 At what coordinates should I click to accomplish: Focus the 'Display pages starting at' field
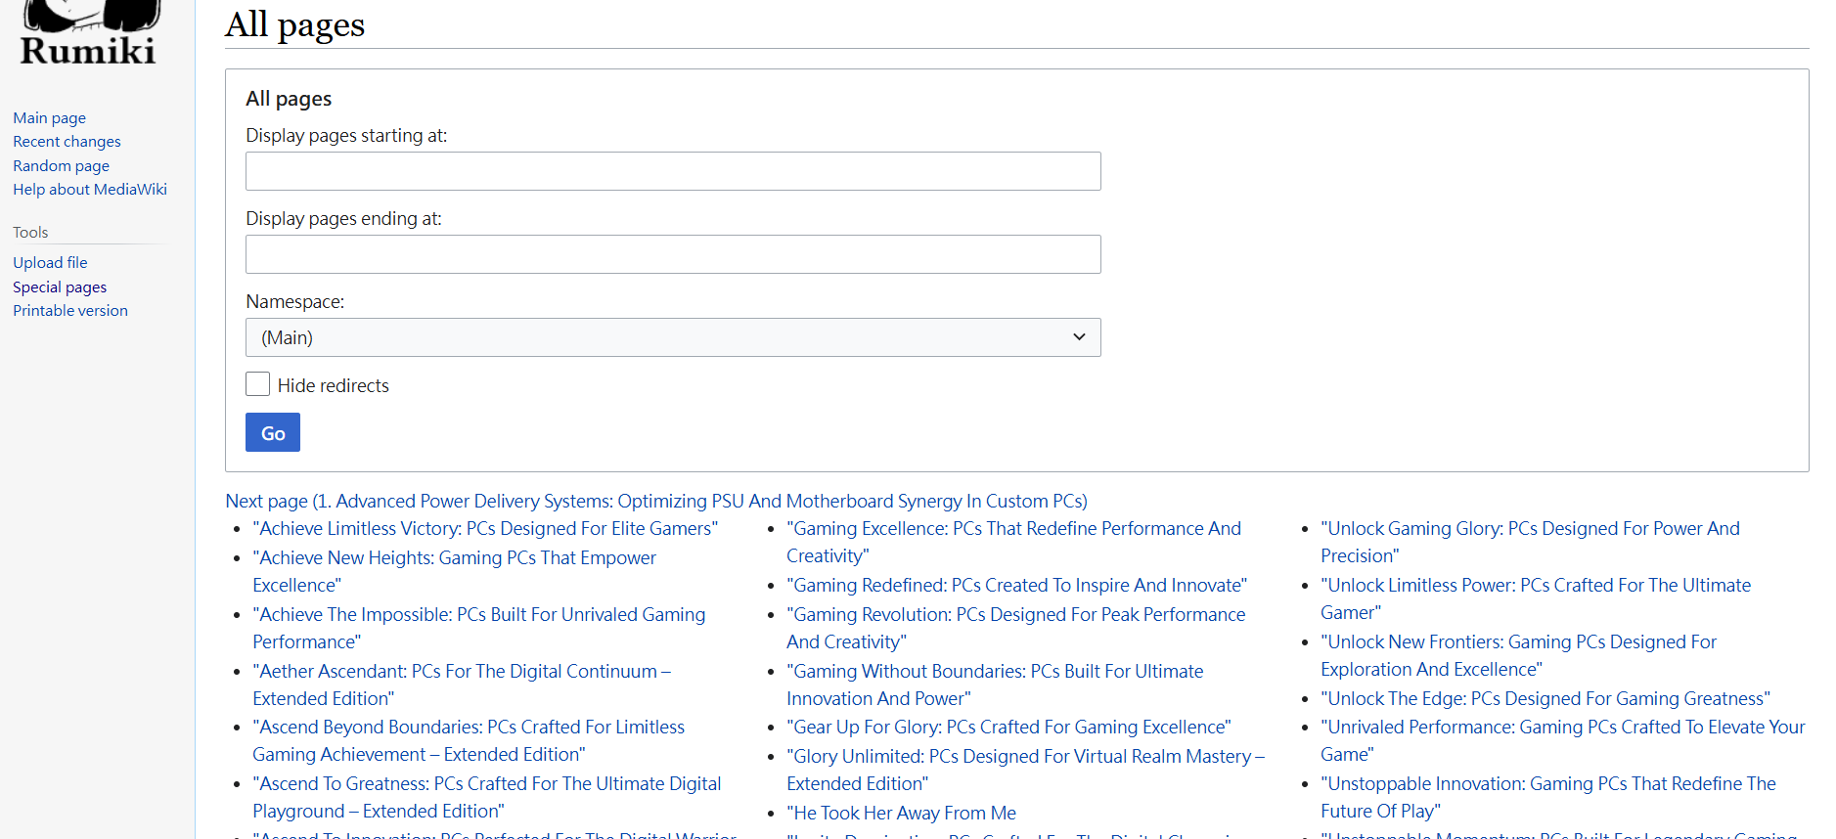click(x=673, y=171)
